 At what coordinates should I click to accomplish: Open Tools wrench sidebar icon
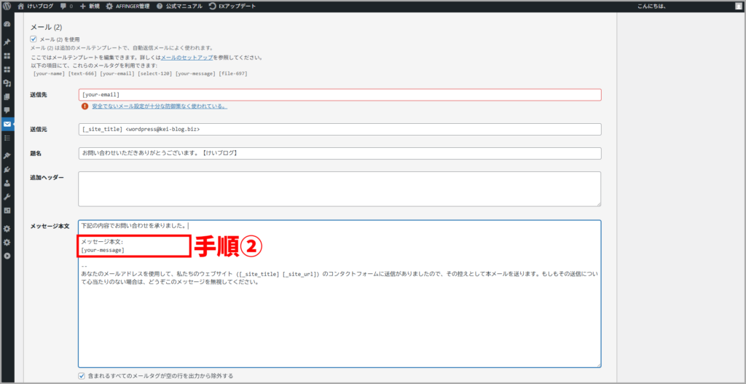tap(7, 197)
